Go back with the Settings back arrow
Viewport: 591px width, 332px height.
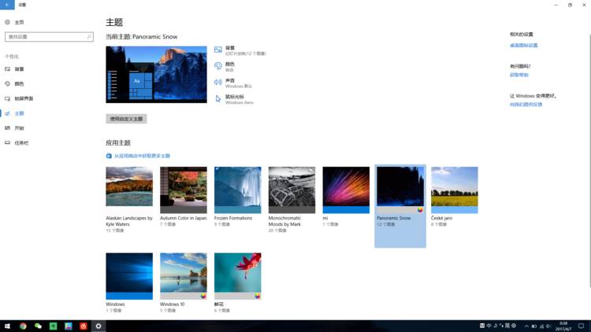pos(7,5)
